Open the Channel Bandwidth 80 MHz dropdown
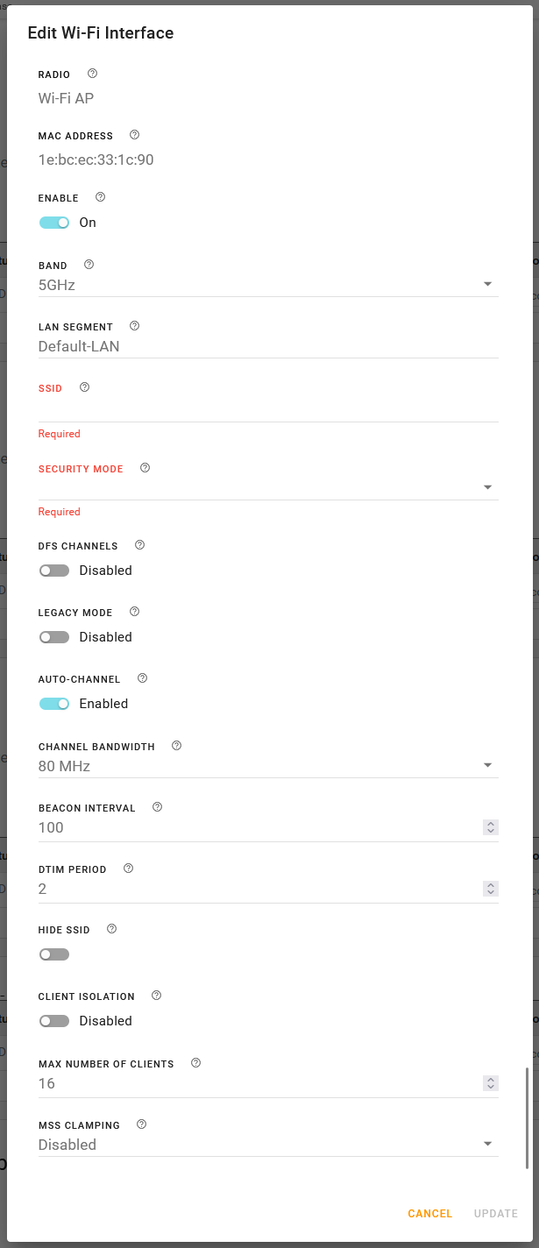The width and height of the screenshot is (539, 1248). coord(268,767)
